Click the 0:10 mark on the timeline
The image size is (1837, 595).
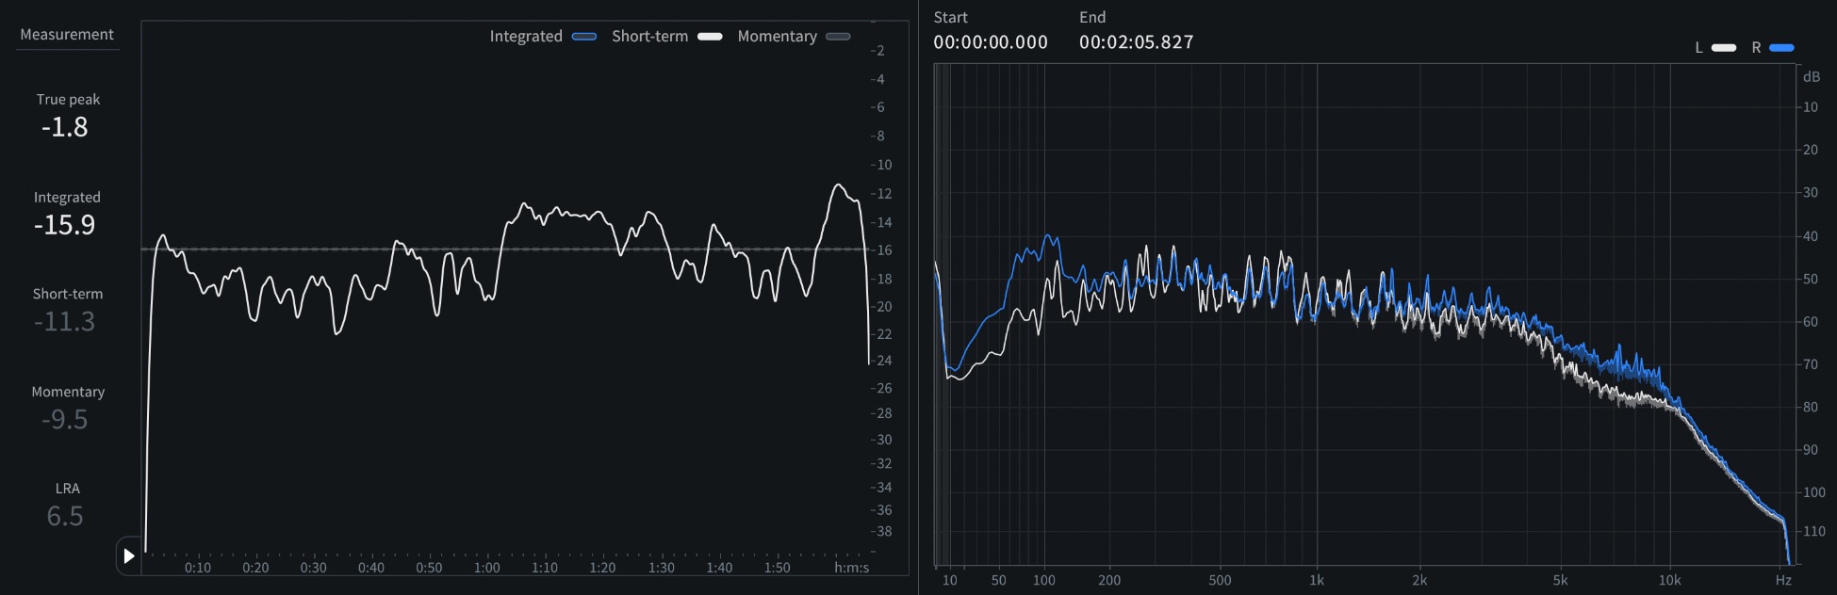coord(197,568)
